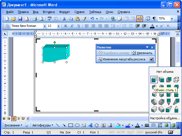The image size is (182, 136).
Task: Select the Oval drawing tool
Action: tap(77, 125)
